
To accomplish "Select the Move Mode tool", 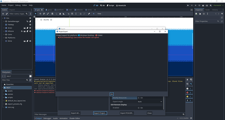I will [40, 14].
